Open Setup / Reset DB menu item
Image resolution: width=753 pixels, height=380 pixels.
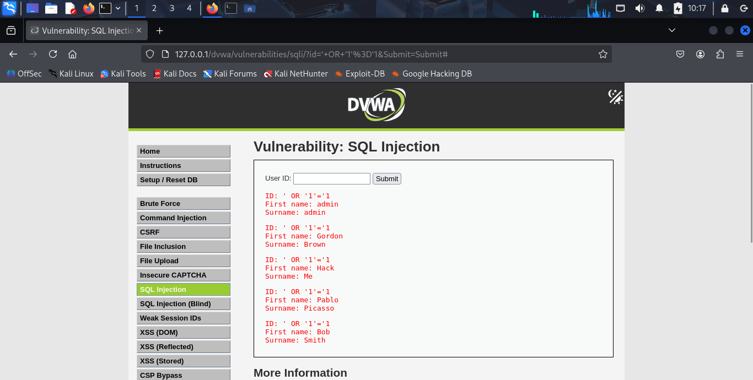184,180
